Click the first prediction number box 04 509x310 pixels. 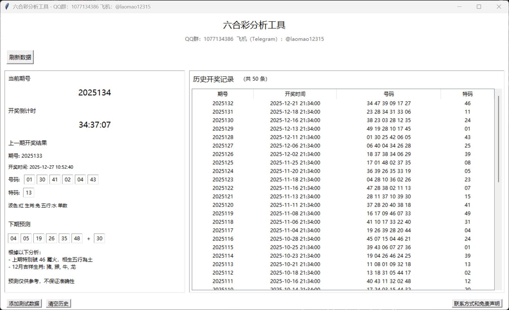tap(13, 238)
